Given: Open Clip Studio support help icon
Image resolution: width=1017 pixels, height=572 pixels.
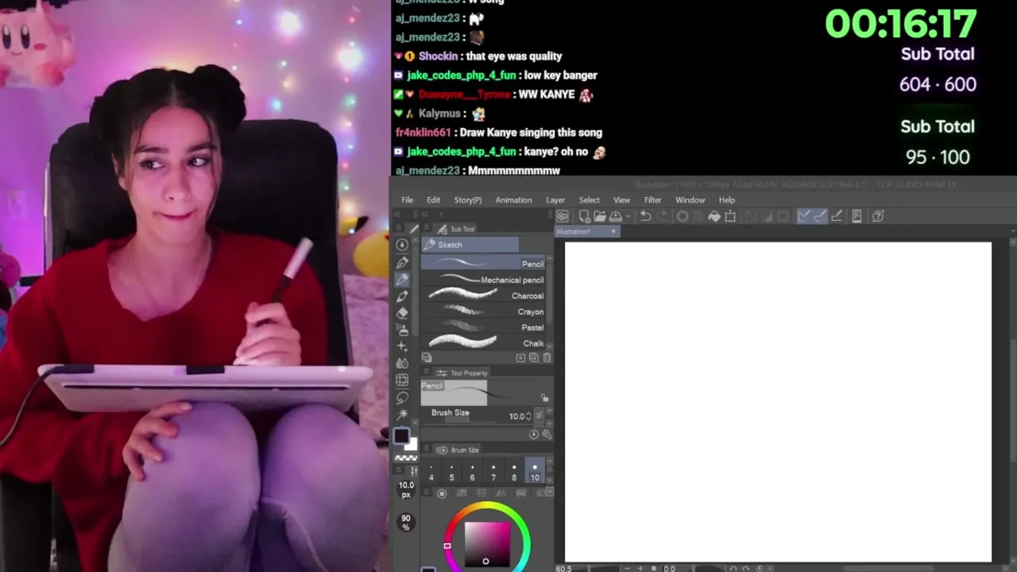Looking at the screenshot, I should point(878,216).
